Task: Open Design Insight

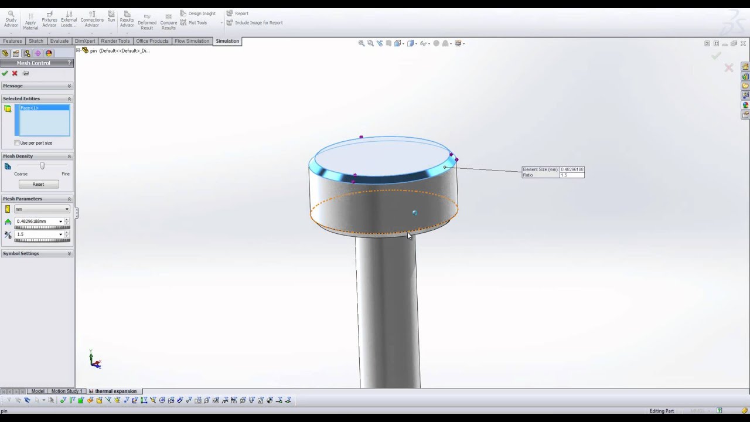Action: coord(198,13)
